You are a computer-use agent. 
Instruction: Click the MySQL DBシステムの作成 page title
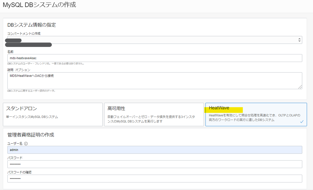click(39, 5)
